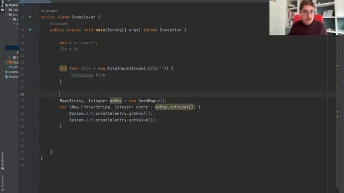Click the highlighted myMap variable declaration
Screen dimensions: 344x193
click(116, 101)
